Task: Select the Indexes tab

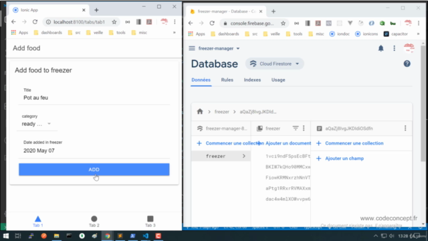Action: coord(252,80)
